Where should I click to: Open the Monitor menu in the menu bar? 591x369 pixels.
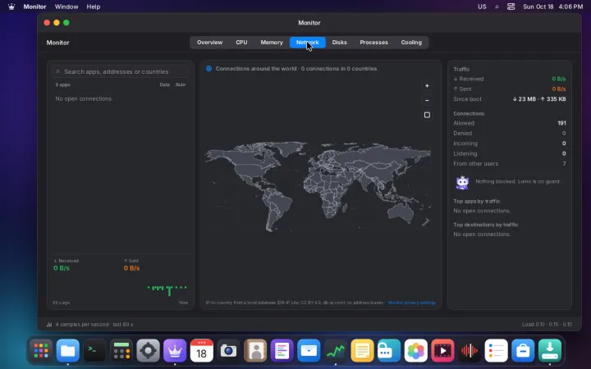coord(34,7)
